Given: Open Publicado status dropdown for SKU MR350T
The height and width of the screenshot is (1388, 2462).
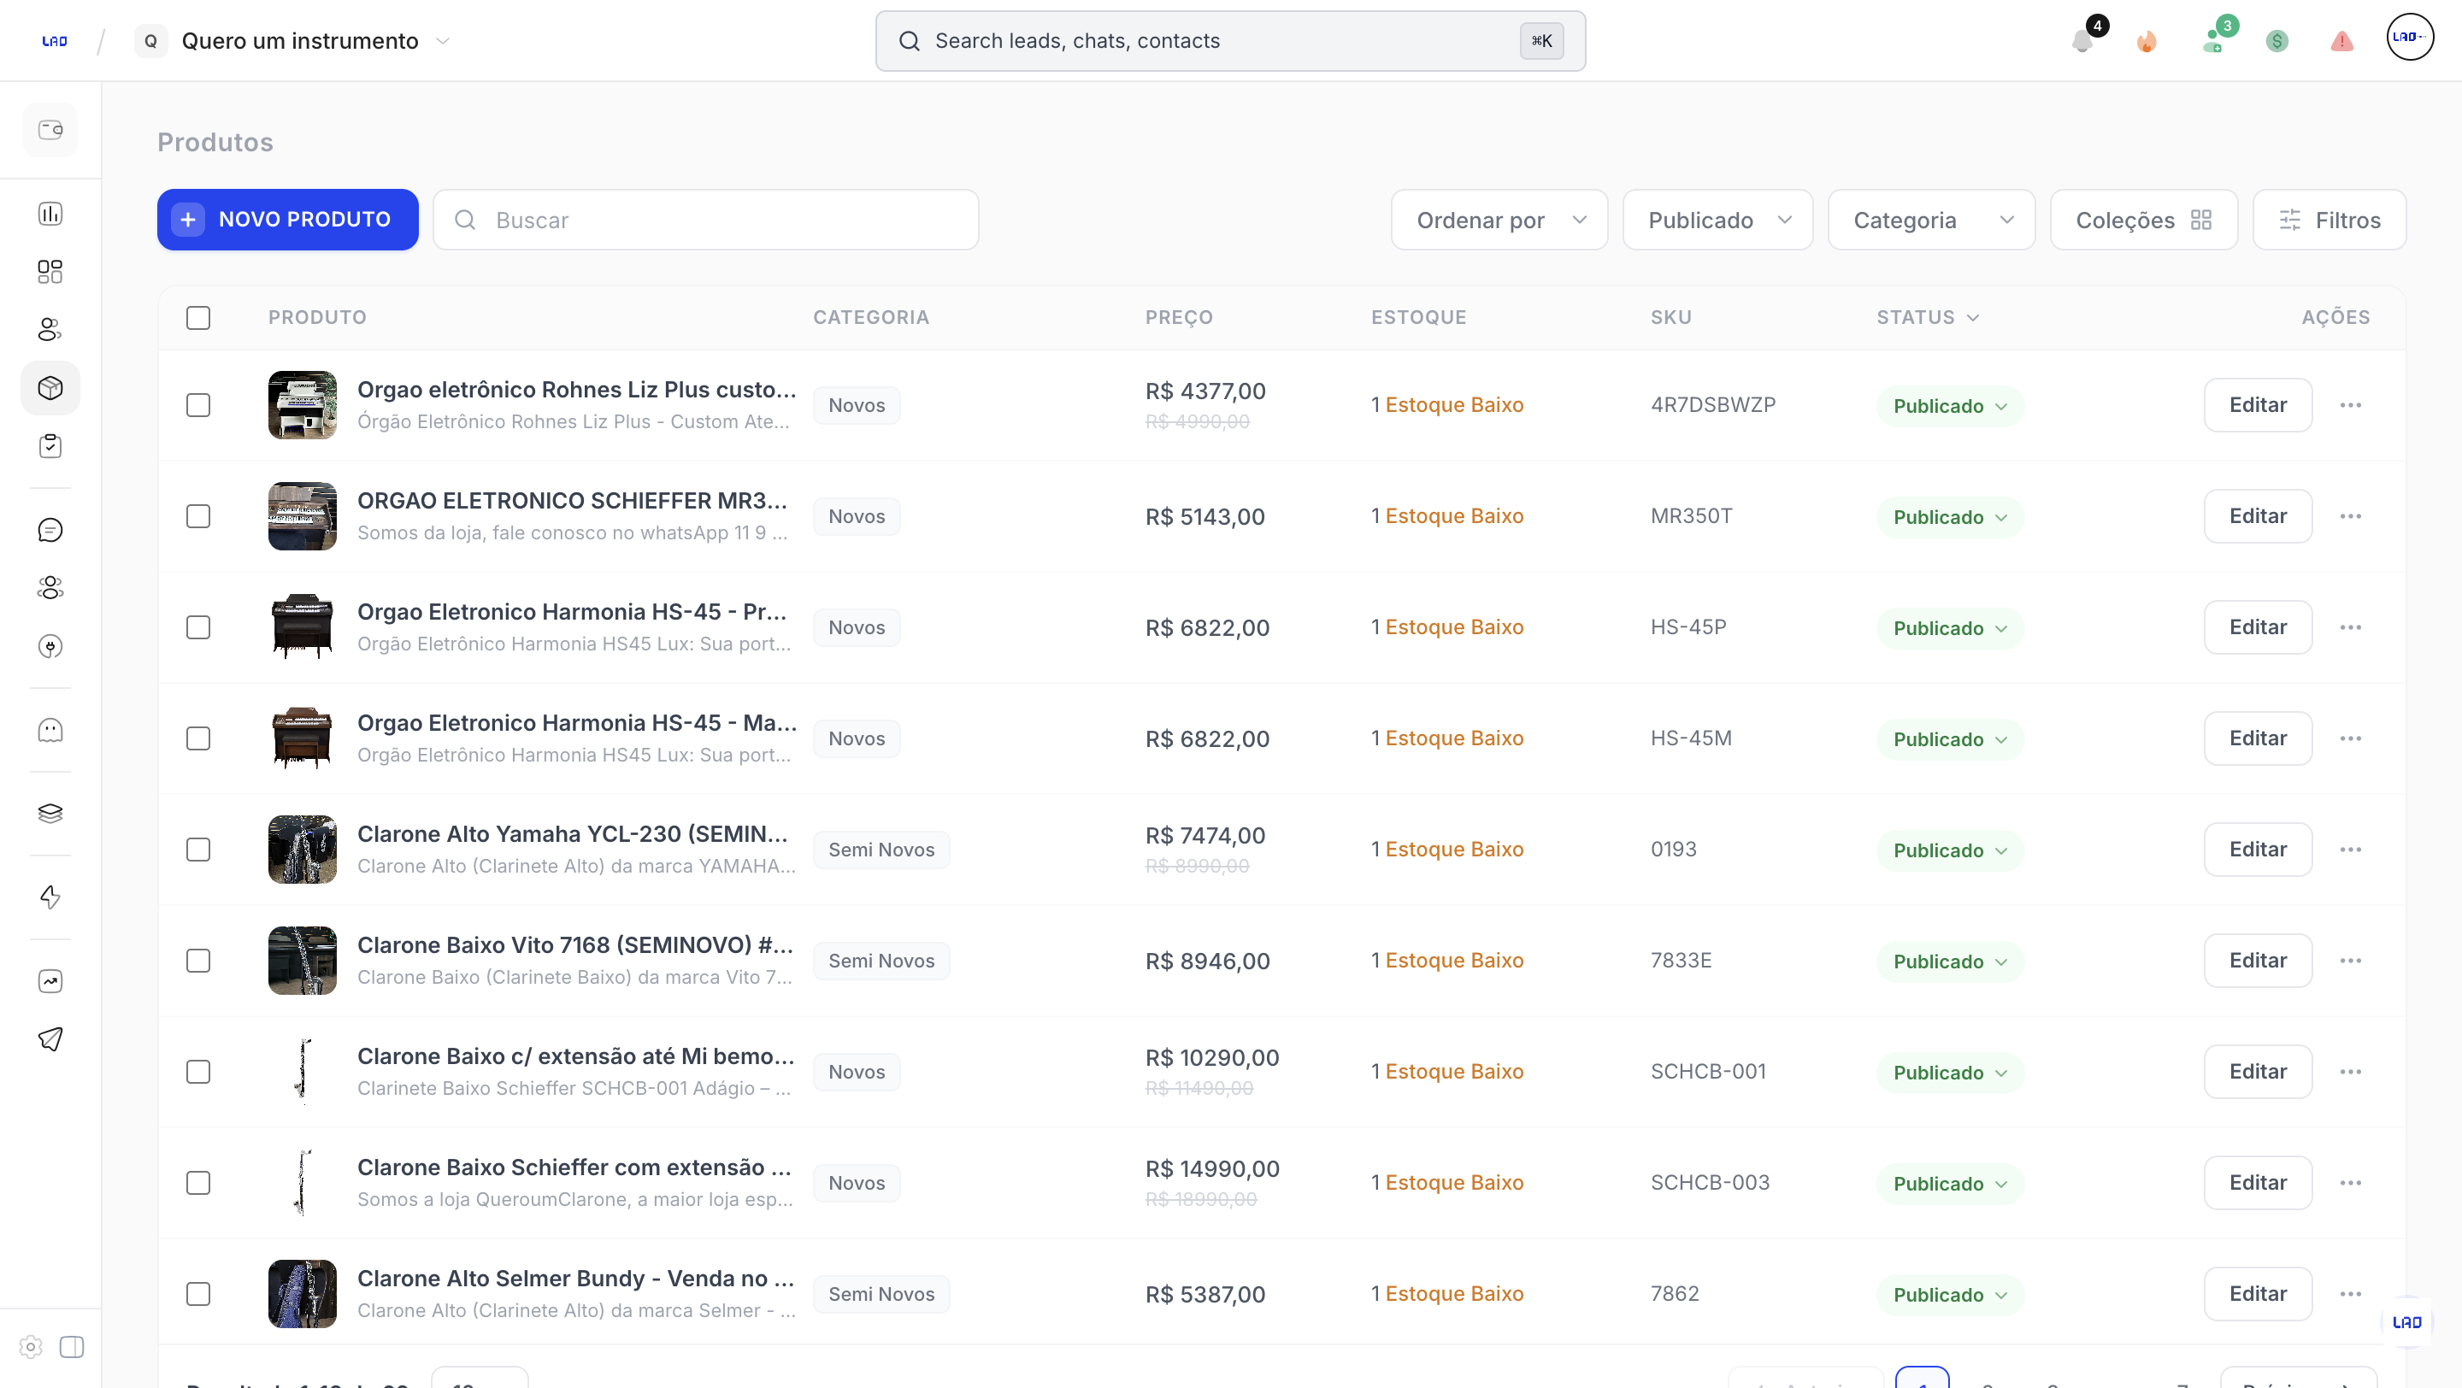Looking at the screenshot, I should (x=1950, y=518).
